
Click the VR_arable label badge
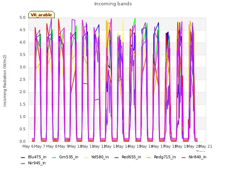tap(41, 15)
